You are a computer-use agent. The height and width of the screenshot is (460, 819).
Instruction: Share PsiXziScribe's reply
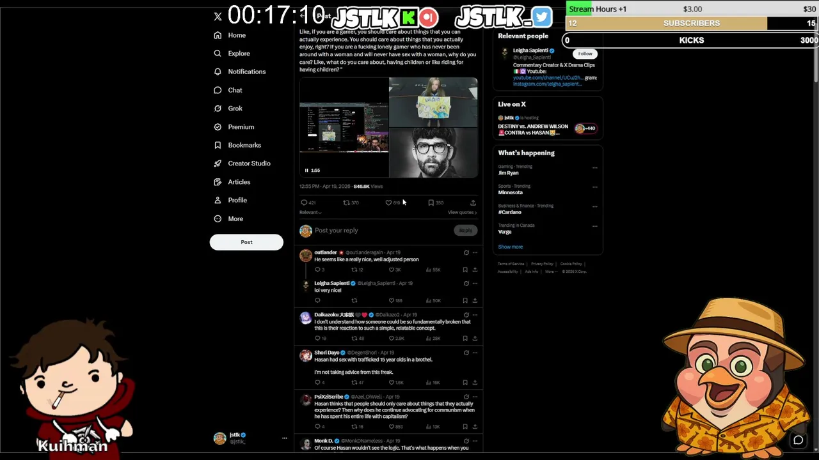pos(475,426)
